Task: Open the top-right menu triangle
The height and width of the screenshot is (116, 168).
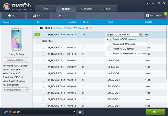Action: click(x=147, y=3)
